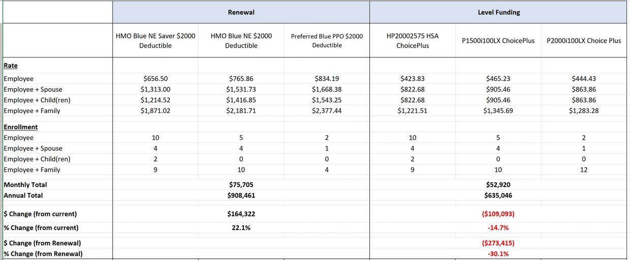Select the $1,416.85 child(ren) rate cell
Viewport: 630px width, 260px height.
241,100
